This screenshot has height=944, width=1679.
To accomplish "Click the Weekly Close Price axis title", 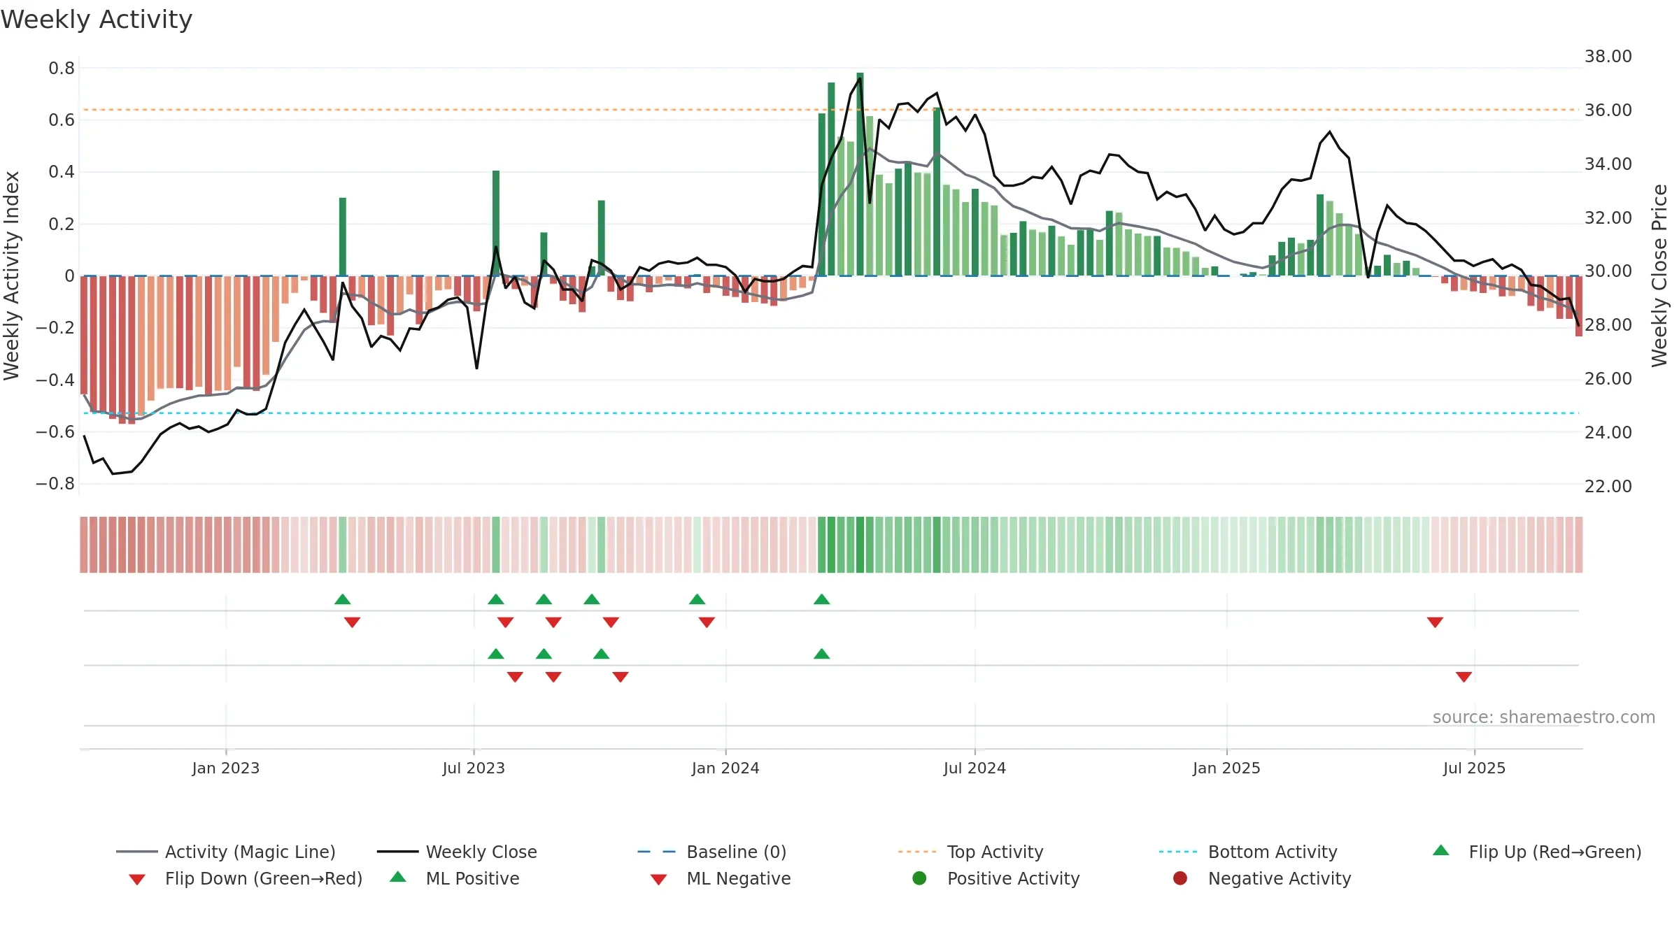I will coord(1659,276).
